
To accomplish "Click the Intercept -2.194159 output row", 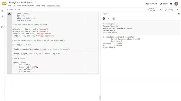I will (x=112, y=43).
